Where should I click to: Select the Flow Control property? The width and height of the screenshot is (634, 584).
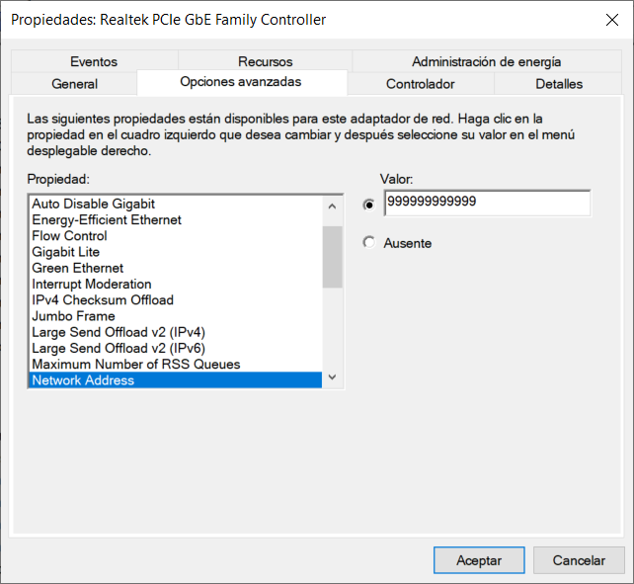(69, 236)
